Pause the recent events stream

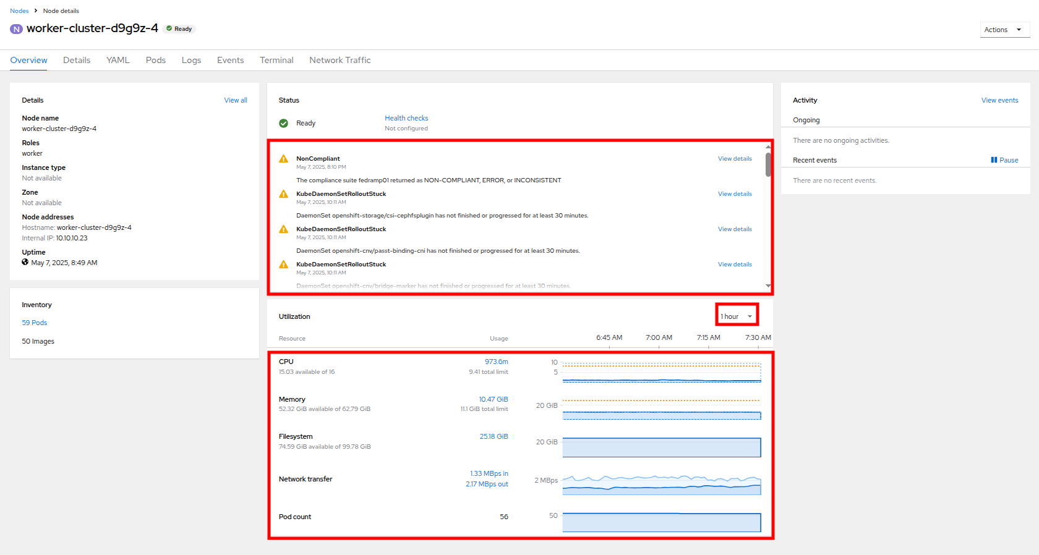pos(1004,160)
